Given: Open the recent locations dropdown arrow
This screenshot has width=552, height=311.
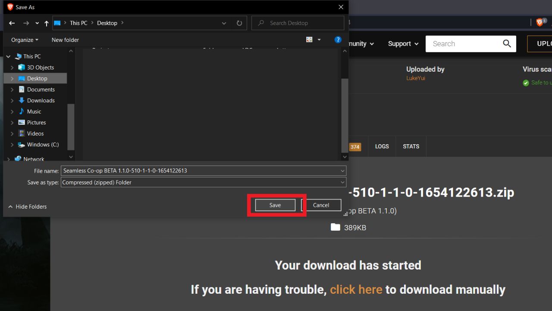Looking at the screenshot, I should 37,23.
